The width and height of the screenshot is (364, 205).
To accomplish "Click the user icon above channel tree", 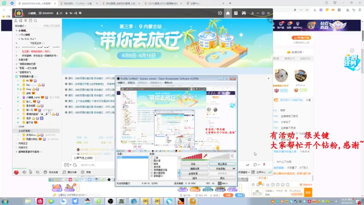I will (x=16, y=20).
